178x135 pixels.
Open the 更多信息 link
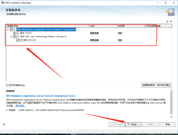[20, 106]
